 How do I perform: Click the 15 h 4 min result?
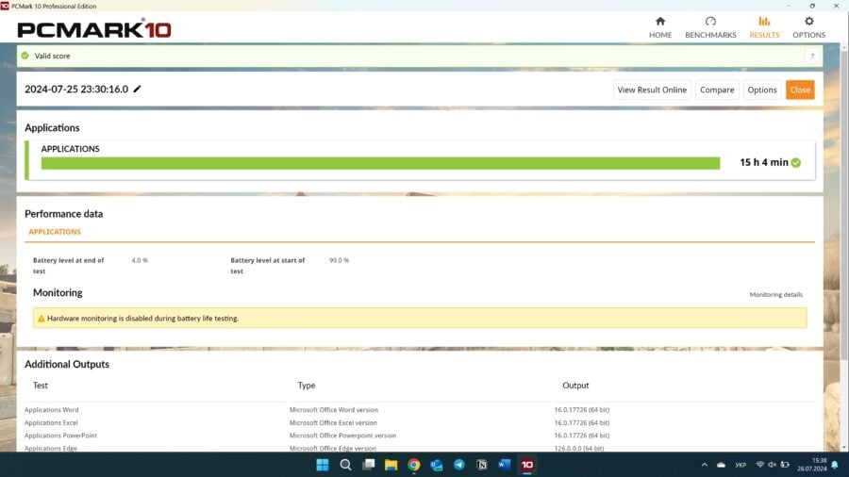click(x=764, y=162)
